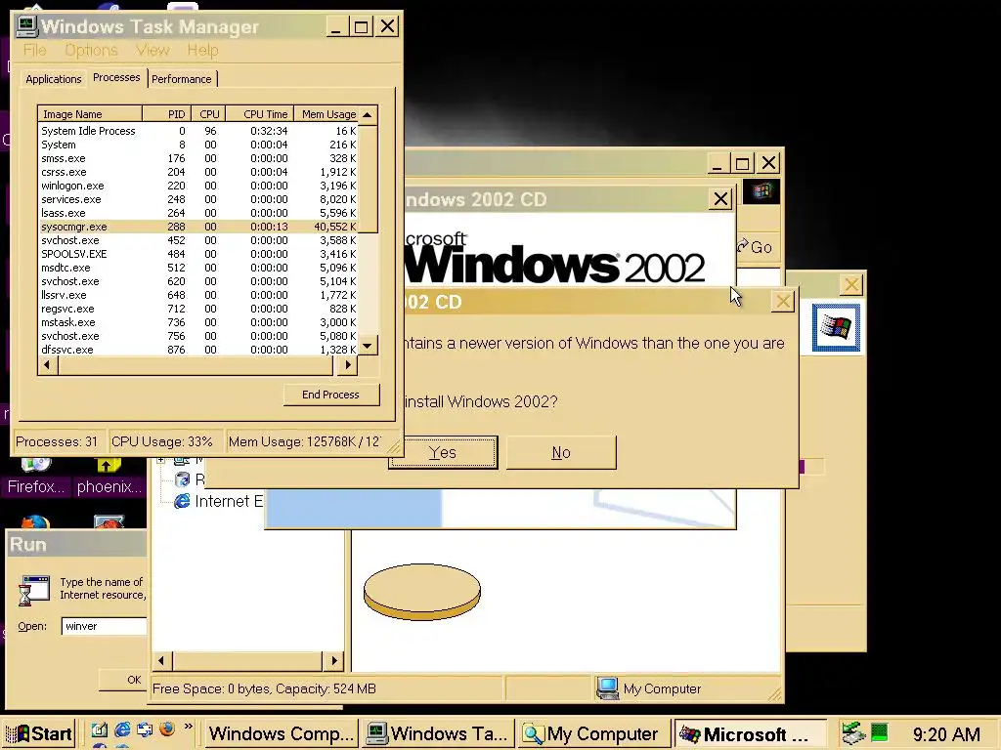Open the View menu in Task Manager

(152, 50)
